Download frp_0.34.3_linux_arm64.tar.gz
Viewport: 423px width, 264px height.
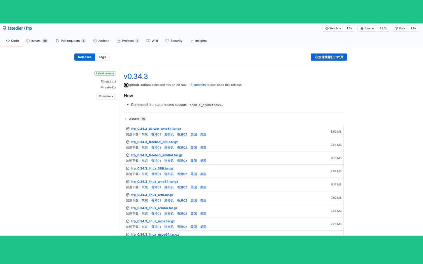point(154,208)
